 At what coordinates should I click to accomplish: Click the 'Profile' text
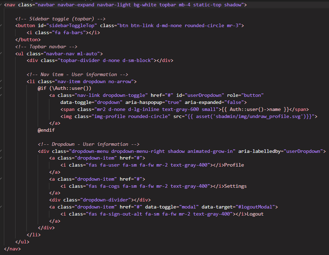[234, 165]
